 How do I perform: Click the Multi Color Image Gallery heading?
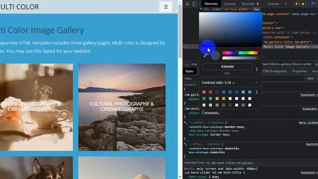tap(42, 30)
